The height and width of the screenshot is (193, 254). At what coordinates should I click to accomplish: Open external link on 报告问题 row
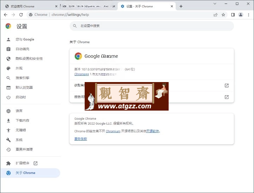(226, 97)
